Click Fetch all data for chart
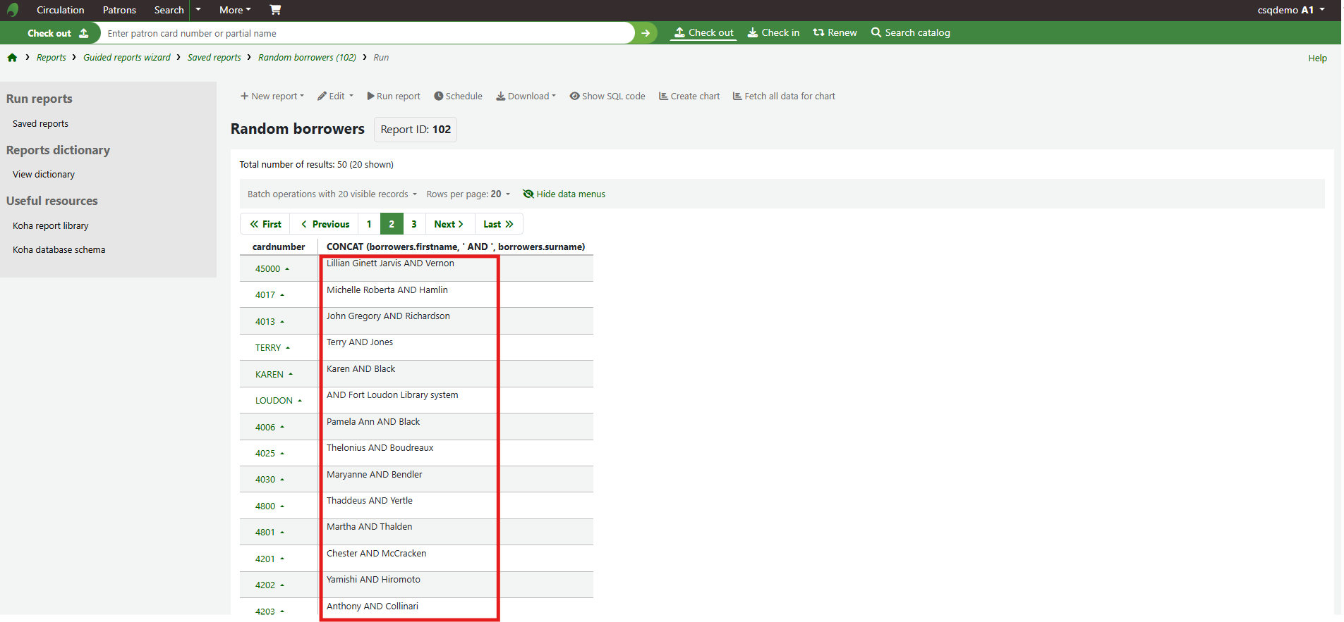Image resolution: width=1344 pixels, height=622 pixels. [x=784, y=97]
